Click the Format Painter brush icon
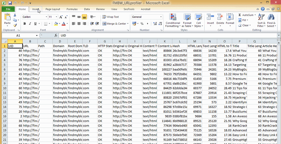 coord(15,25)
